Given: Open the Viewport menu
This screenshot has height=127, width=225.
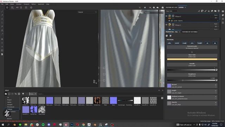Looking at the screenshot, I should pyautogui.click(x=26, y=4).
